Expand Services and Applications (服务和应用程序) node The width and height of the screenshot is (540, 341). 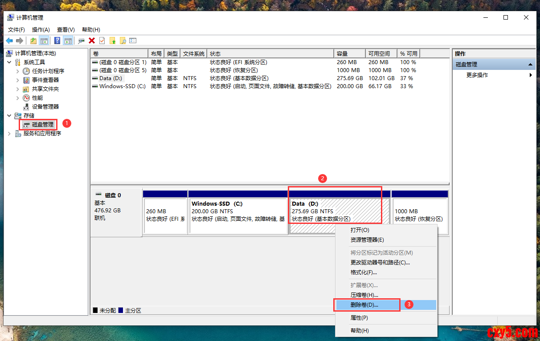pos(9,134)
